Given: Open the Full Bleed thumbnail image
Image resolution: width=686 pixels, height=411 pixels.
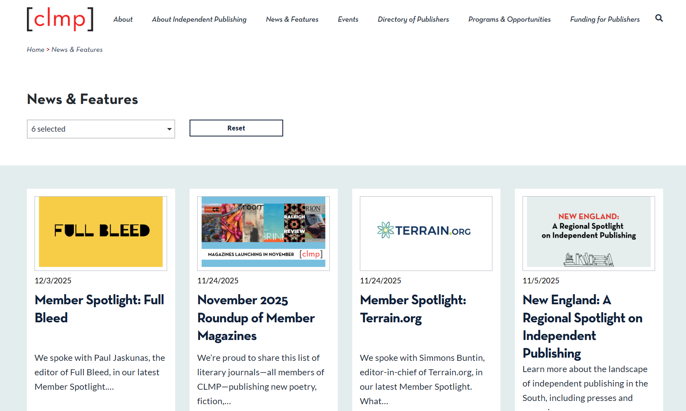Looking at the screenshot, I should tap(101, 233).
